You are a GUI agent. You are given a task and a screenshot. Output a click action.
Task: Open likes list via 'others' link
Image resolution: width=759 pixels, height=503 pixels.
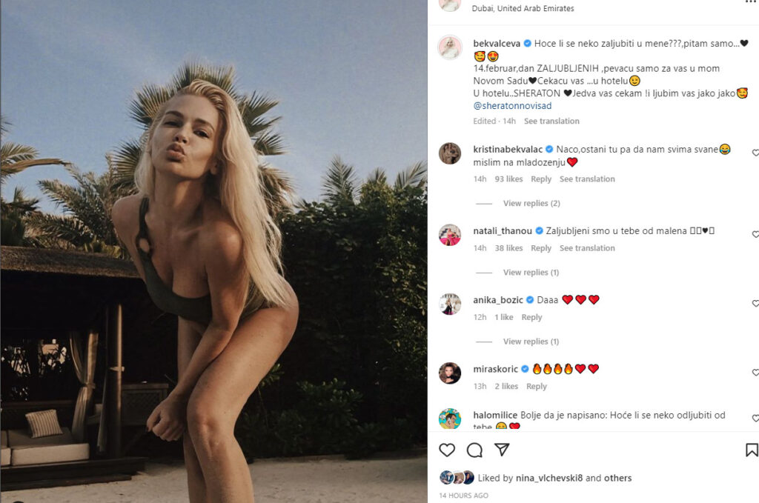click(617, 478)
